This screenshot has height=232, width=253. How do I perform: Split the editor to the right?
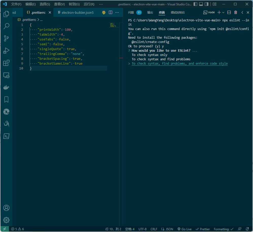[111, 12]
